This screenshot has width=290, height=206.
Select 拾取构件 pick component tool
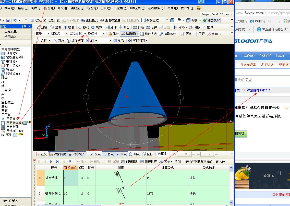pyautogui.click(x=168, y=34)
